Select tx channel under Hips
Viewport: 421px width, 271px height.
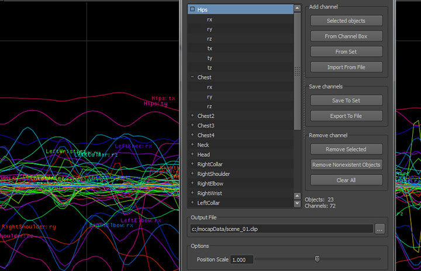[210, 49]
